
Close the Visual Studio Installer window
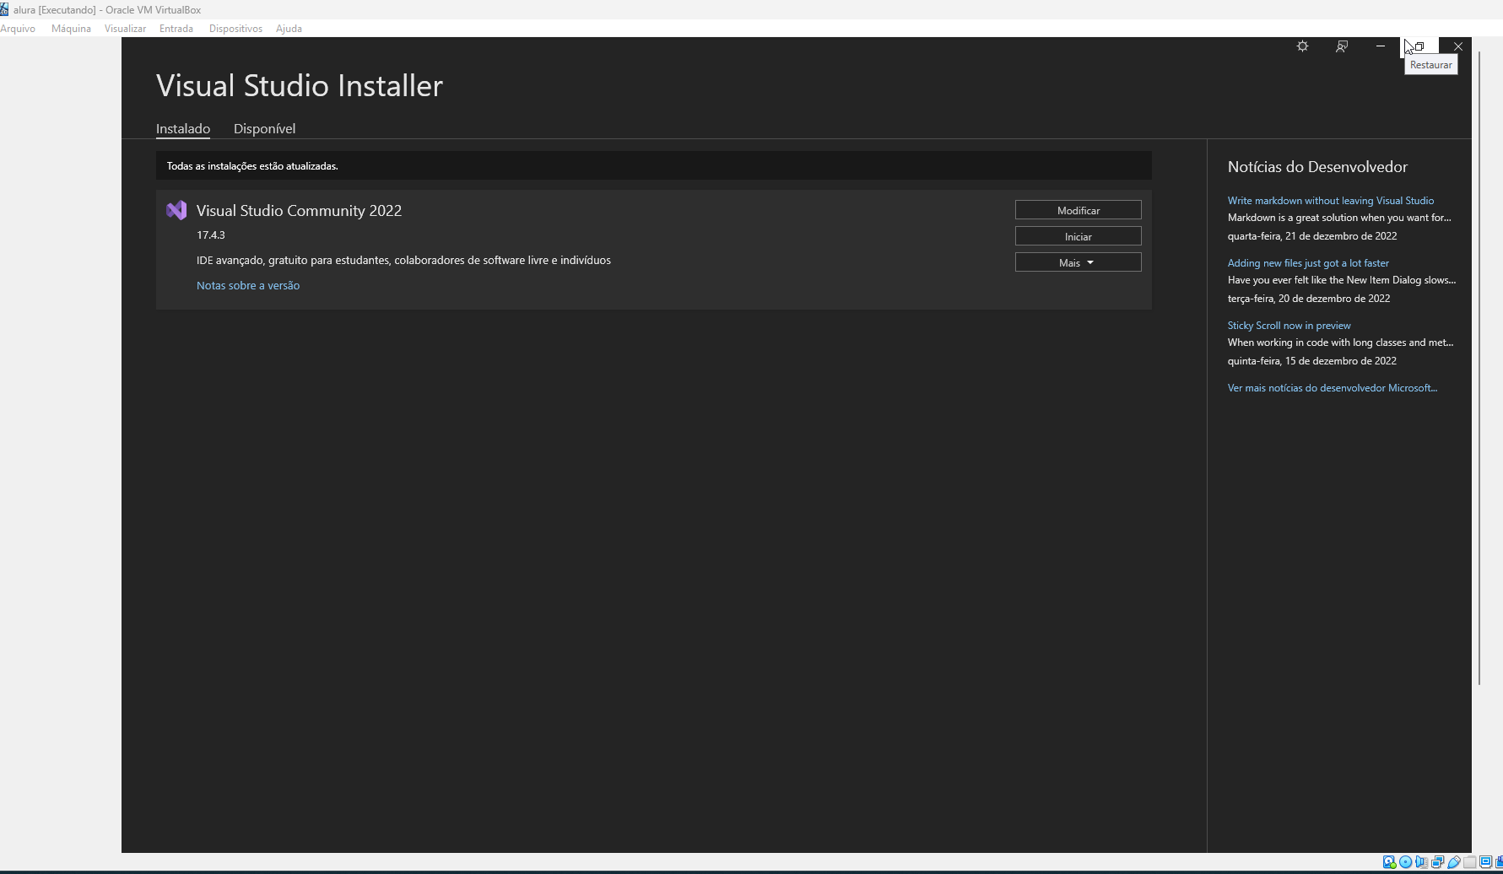coord(1458,46)
